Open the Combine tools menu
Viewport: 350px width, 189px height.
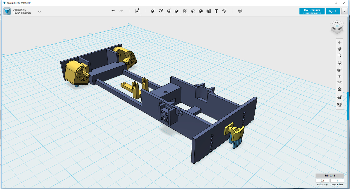(201, 11)
